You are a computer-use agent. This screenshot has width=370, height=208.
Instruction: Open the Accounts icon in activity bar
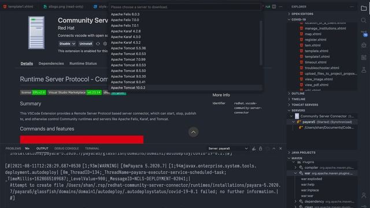364,195
